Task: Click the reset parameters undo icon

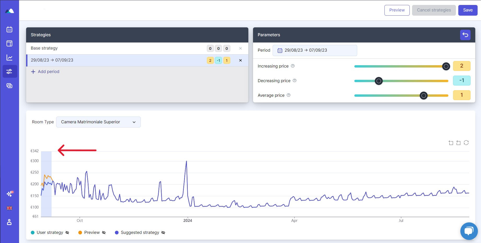Action: tap(465, 35)
